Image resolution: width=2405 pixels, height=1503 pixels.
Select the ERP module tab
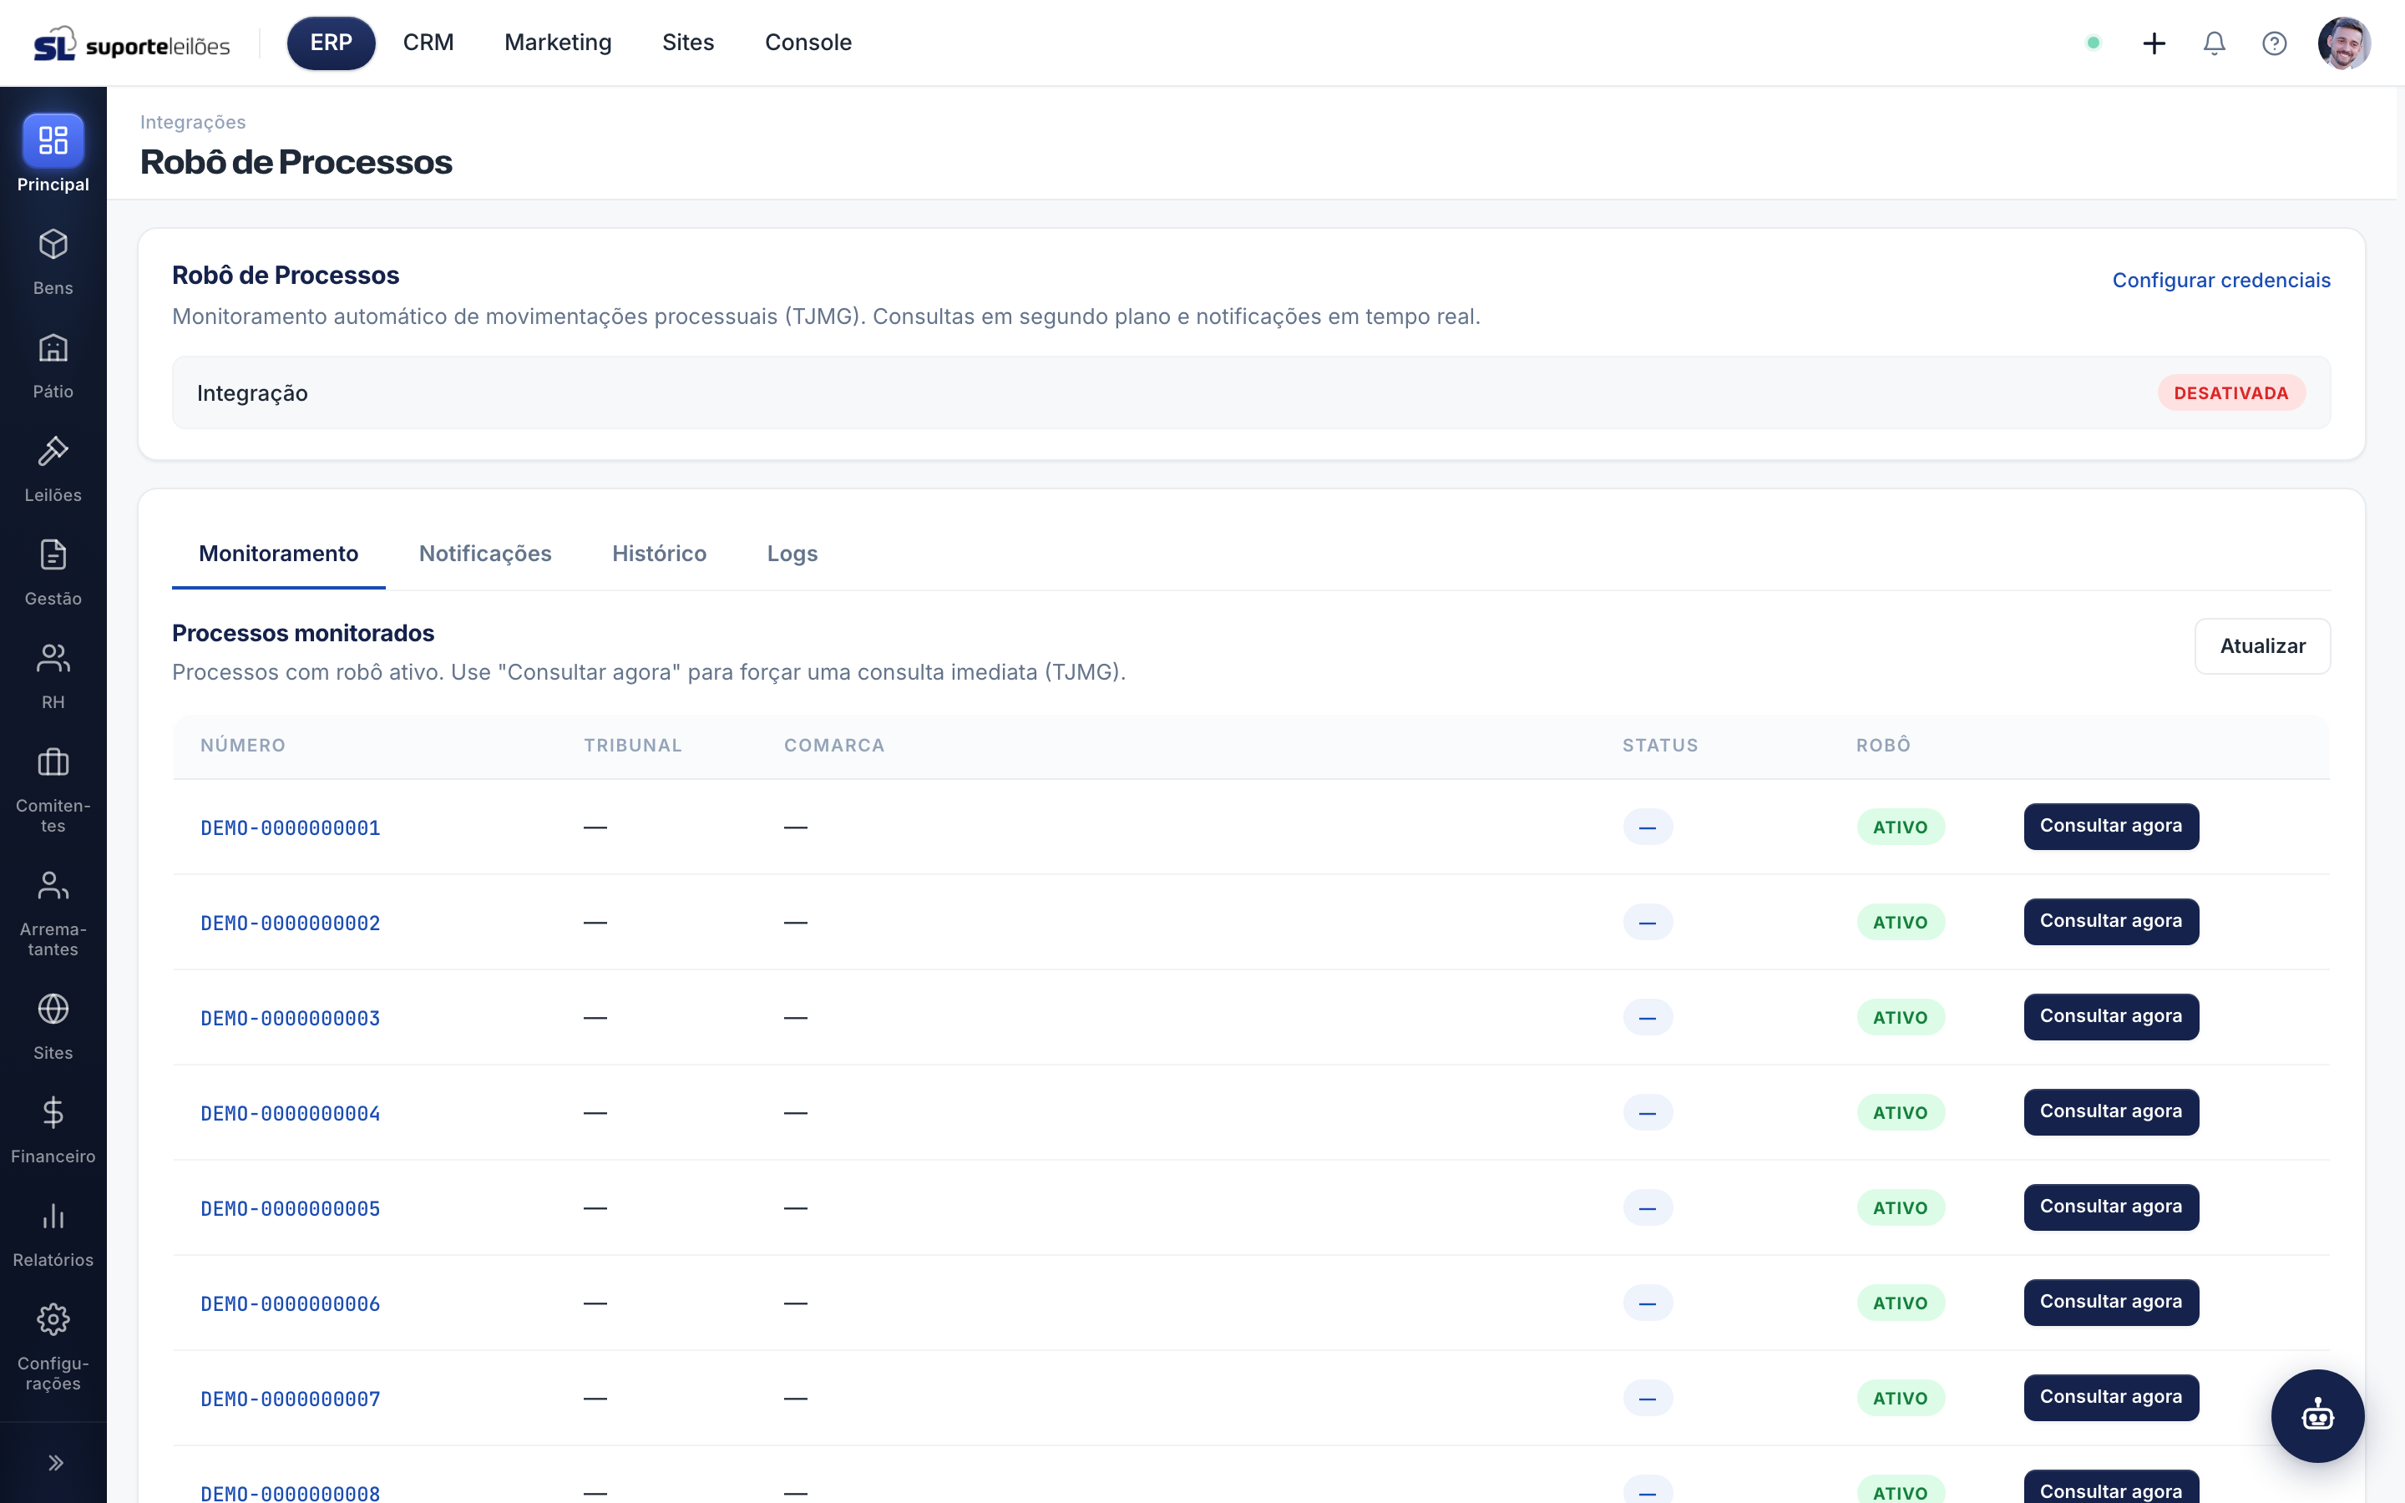(331, 43)
